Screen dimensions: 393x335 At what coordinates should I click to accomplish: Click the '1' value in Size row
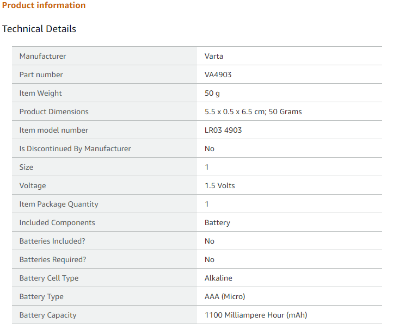pos(206,167)
